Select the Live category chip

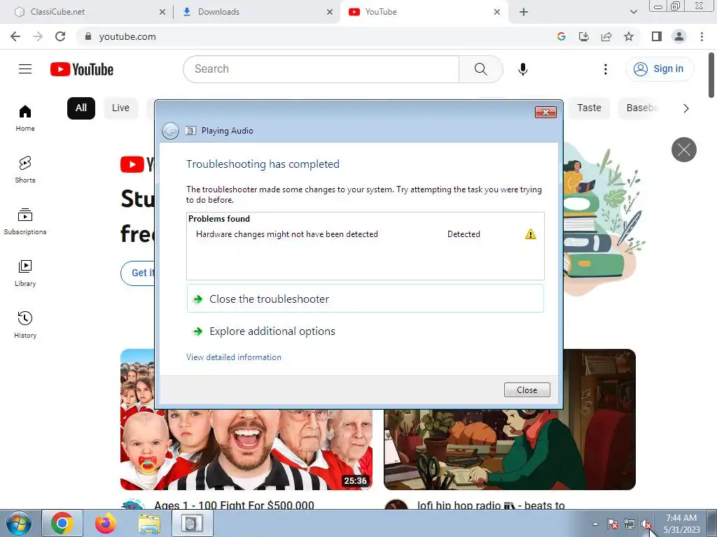[x=120, y=108]
